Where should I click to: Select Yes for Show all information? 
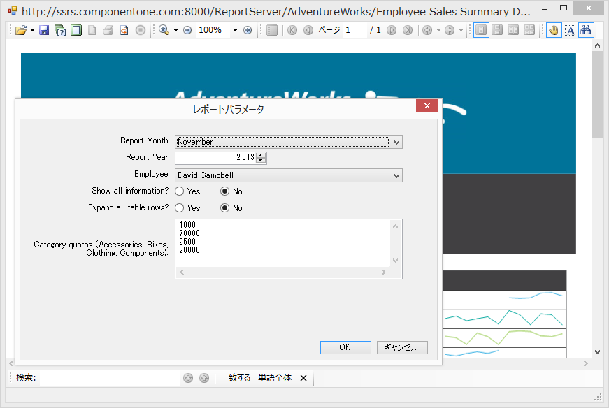(180, 191)
